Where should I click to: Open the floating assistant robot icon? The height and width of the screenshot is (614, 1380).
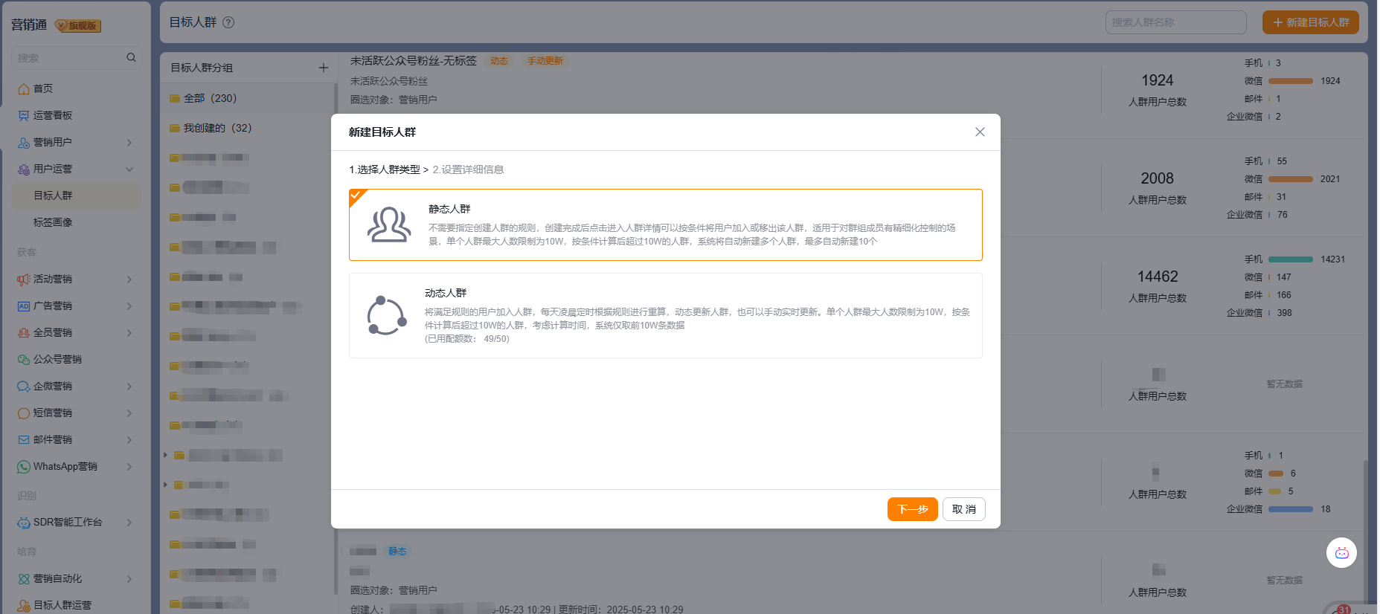[x=1341, y=553]
